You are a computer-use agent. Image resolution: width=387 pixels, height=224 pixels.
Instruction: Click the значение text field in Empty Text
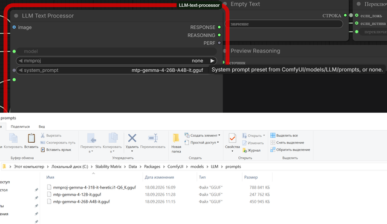pyautogui.click(x=284, y=24)
